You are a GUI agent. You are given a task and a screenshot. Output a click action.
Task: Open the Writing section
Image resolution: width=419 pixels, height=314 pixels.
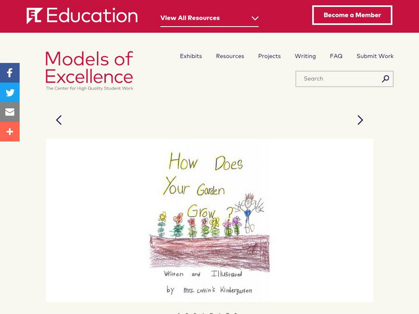[305, 56]
